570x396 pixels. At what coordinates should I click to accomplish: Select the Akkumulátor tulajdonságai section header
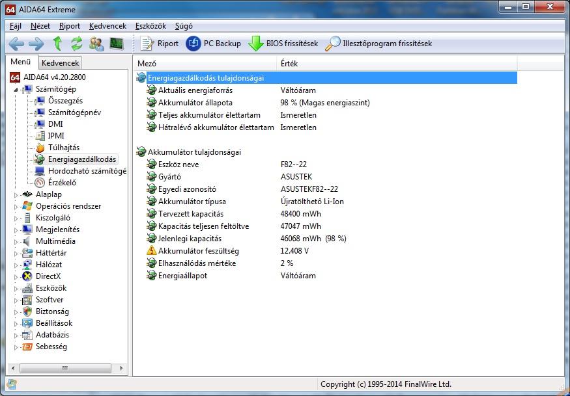click(194, 152)
